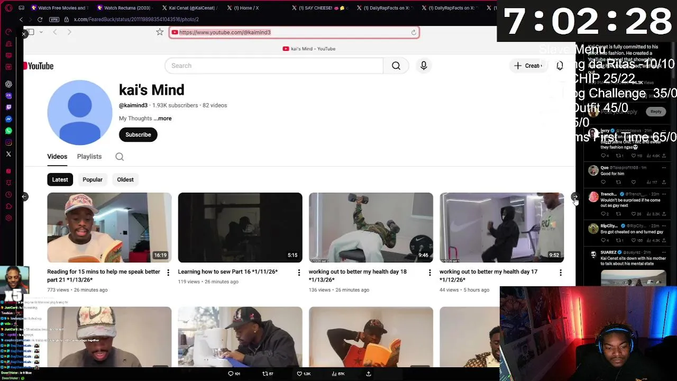Open Reading for 15 mins video title
Image resolution: width=677 pixels, height=381 pixels.
point(104,276)
